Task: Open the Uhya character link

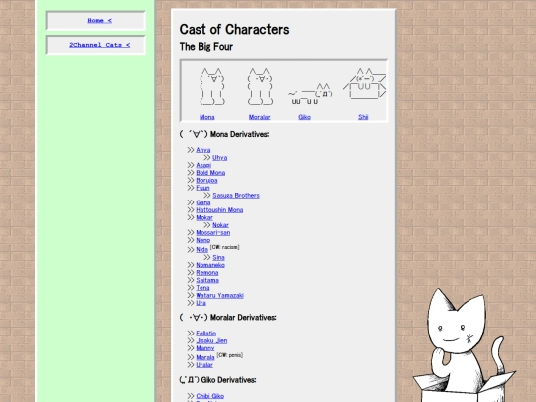Action: (219, 158)
